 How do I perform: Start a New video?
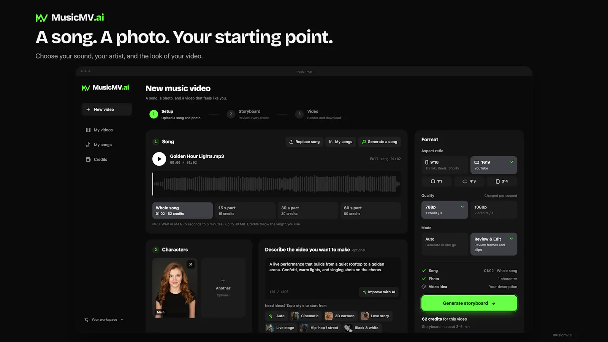[107, 109]
